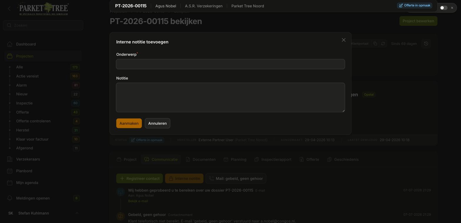Click the history clock icon
The image size is (461, 223).
(426, 43)
